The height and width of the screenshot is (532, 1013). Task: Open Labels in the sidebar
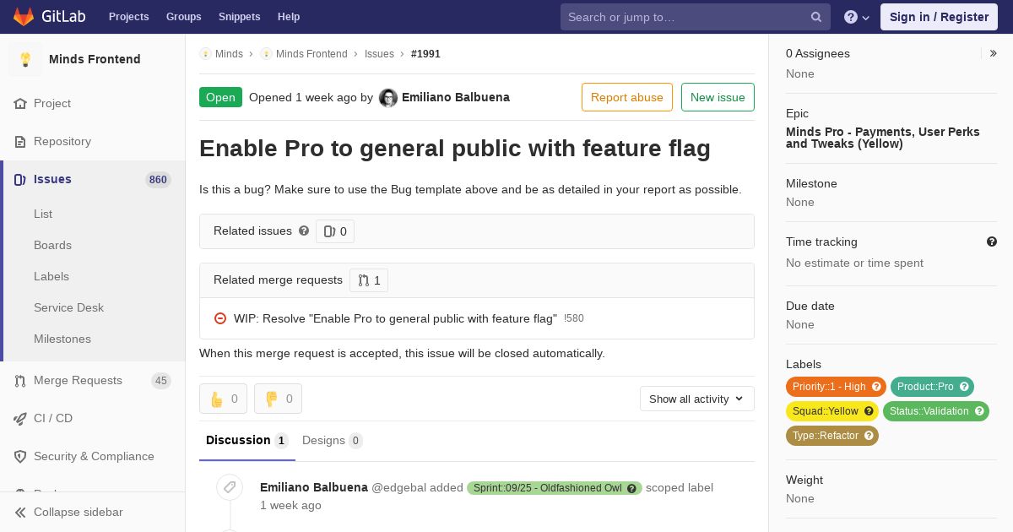[x=51, y=276]
